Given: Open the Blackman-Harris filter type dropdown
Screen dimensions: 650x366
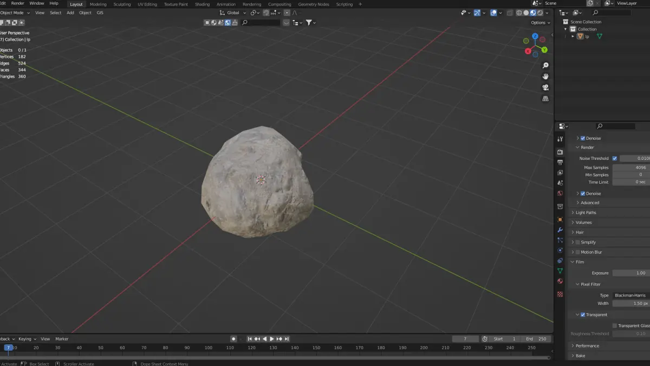Looking at the screenshot, I should click(x=631, y=296).
